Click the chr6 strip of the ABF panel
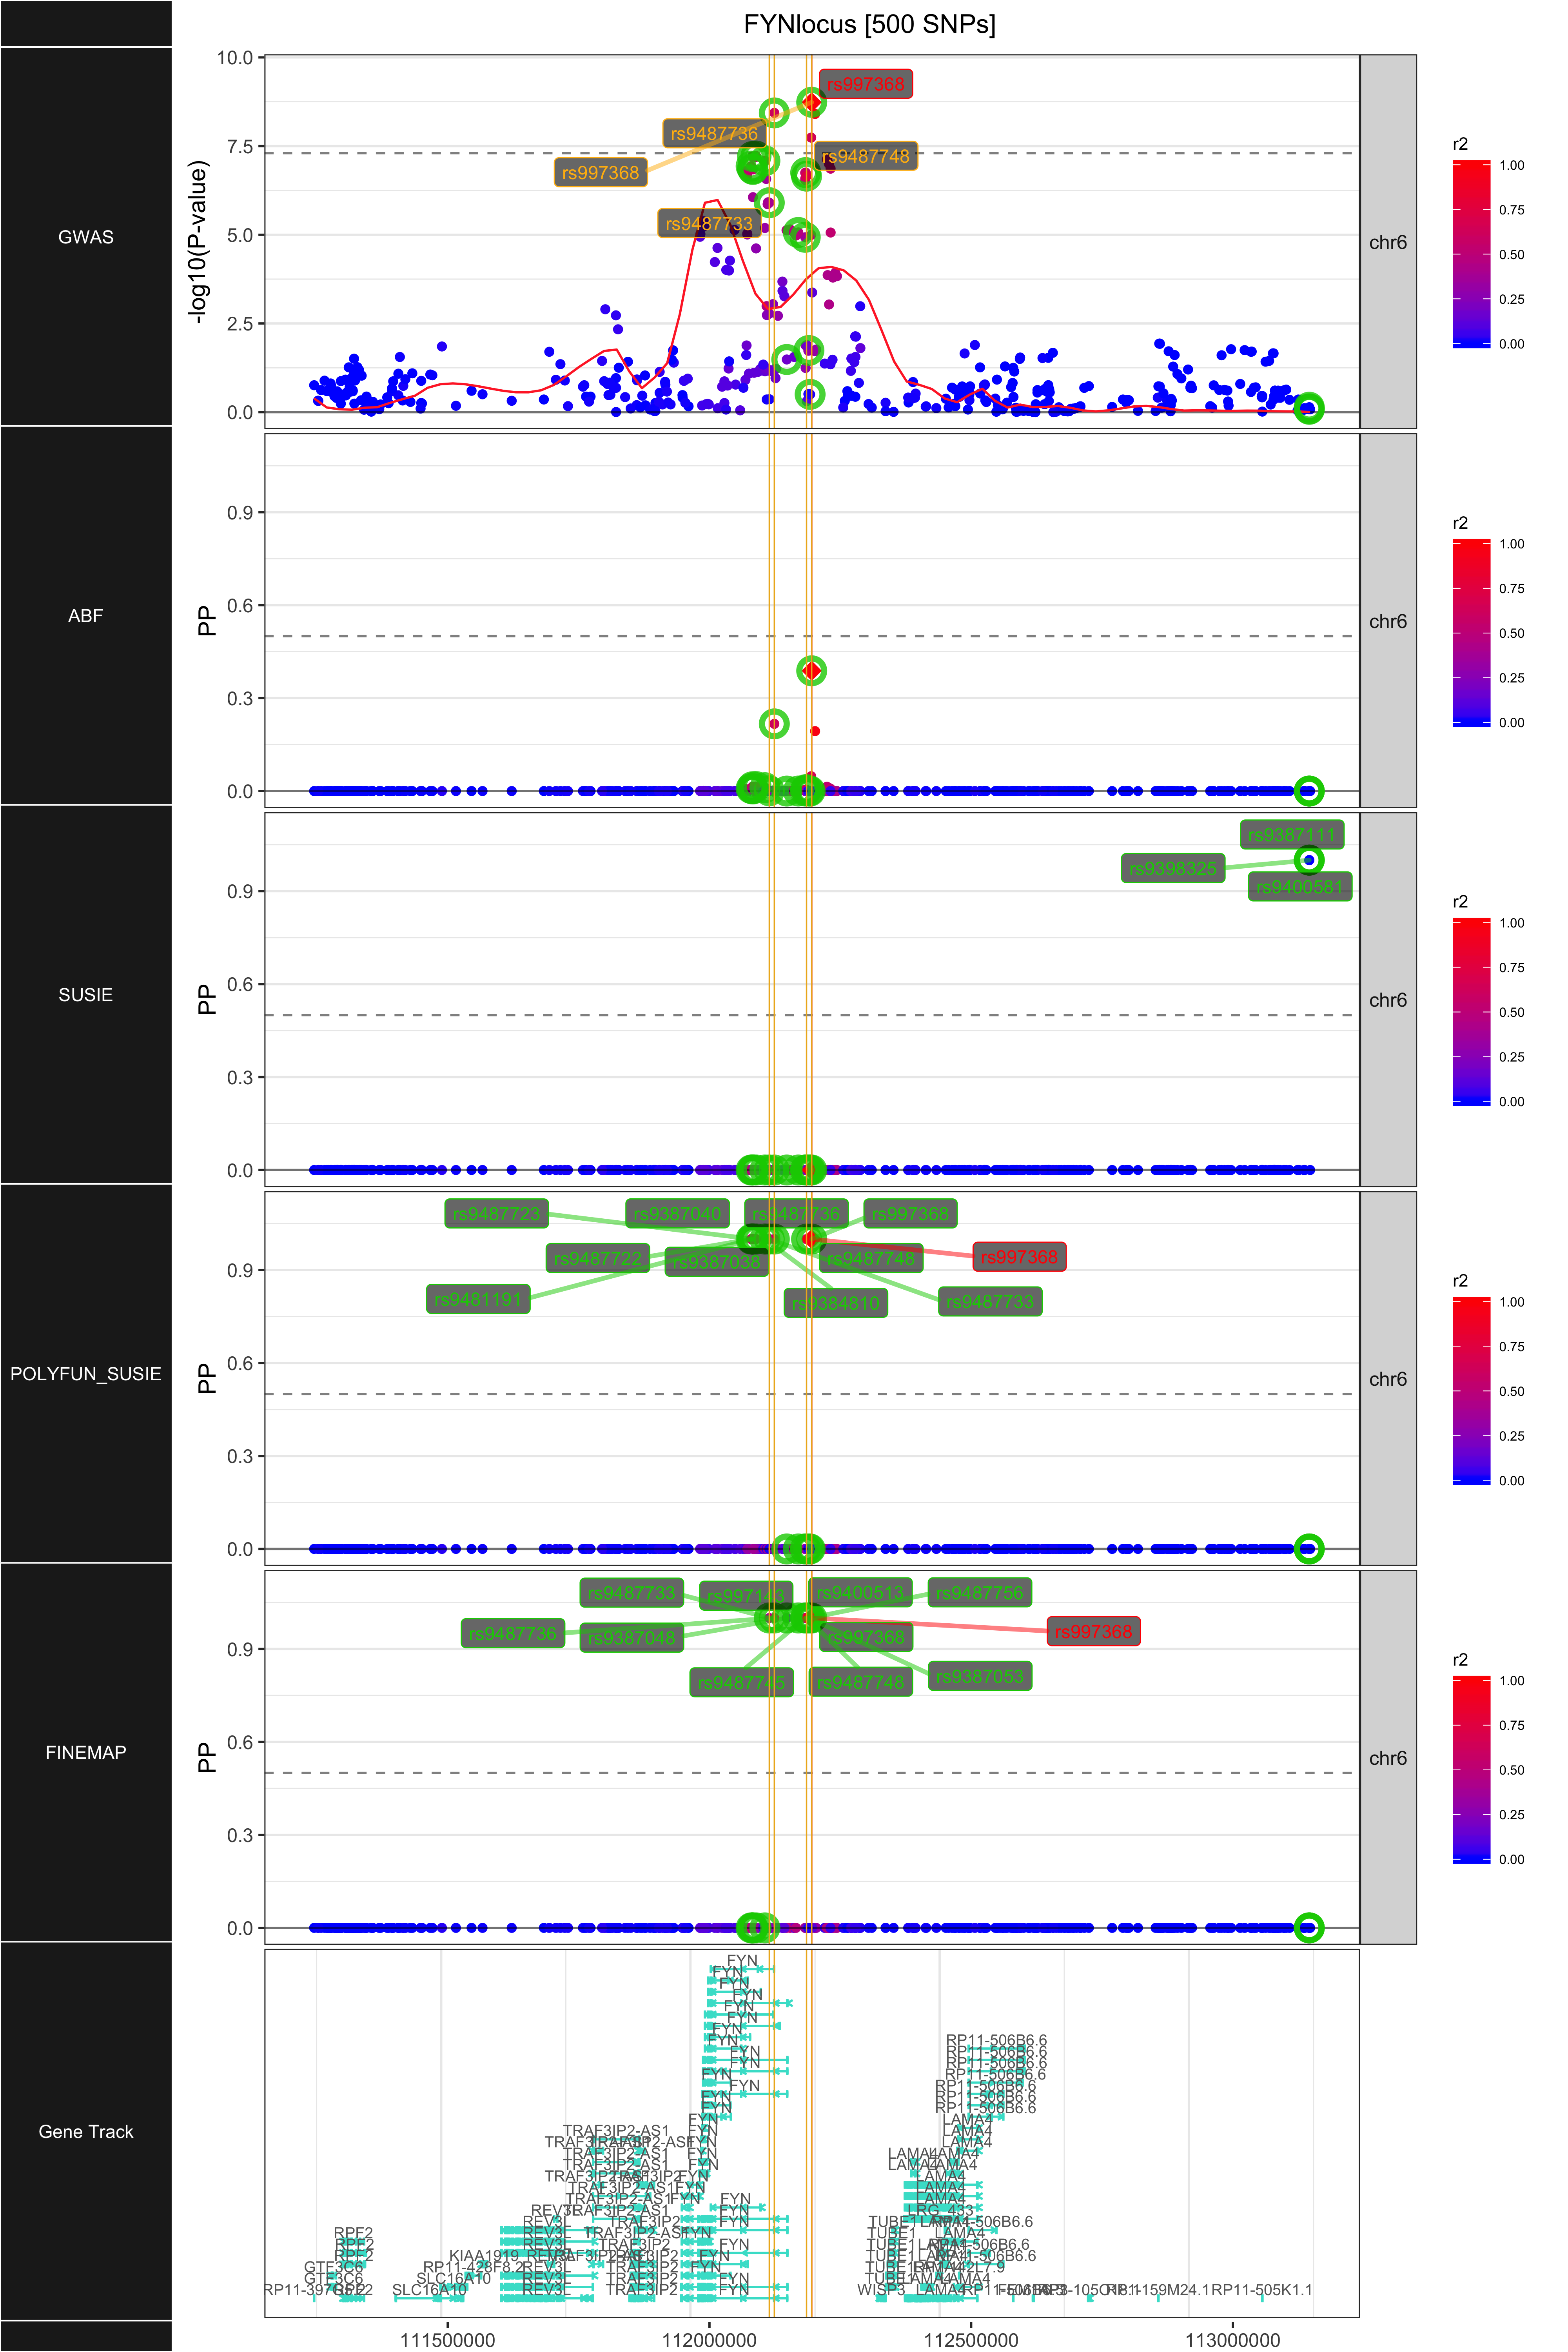Viewport: 1568px width, 2352px height. 1388,621
